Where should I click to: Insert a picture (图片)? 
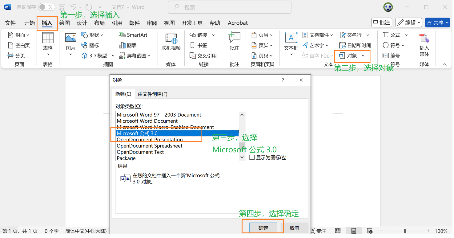pos(70,45)
